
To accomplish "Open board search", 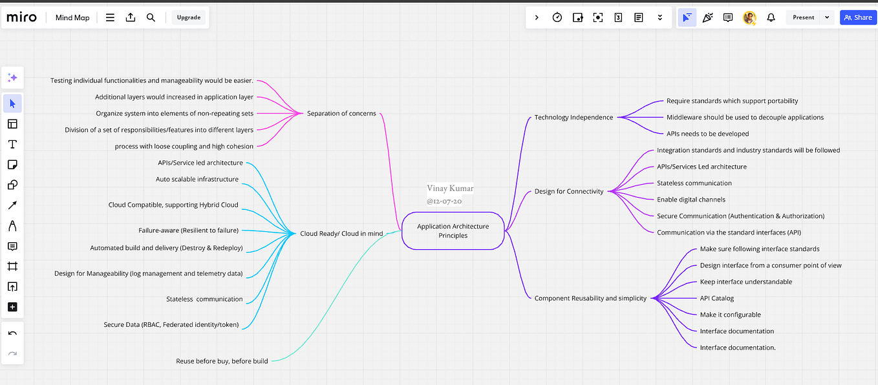I will [x=151, y=17].
